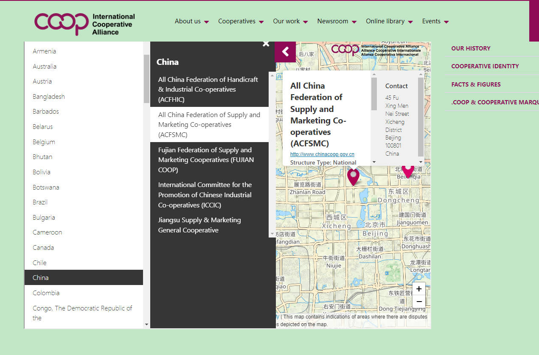The width and height of the screenshot is (539, 355).
Task: Expand the Cooperatives dropdown
Action: [x=241, y=21]
